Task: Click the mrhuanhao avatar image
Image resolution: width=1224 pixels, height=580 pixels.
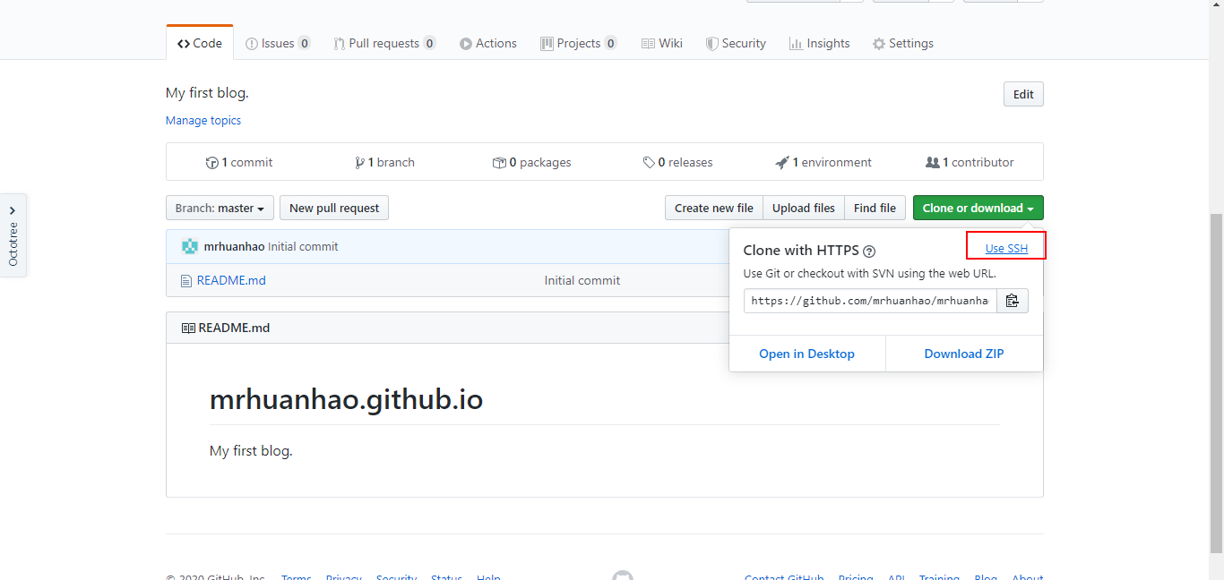Action: [x=190, y=247]
